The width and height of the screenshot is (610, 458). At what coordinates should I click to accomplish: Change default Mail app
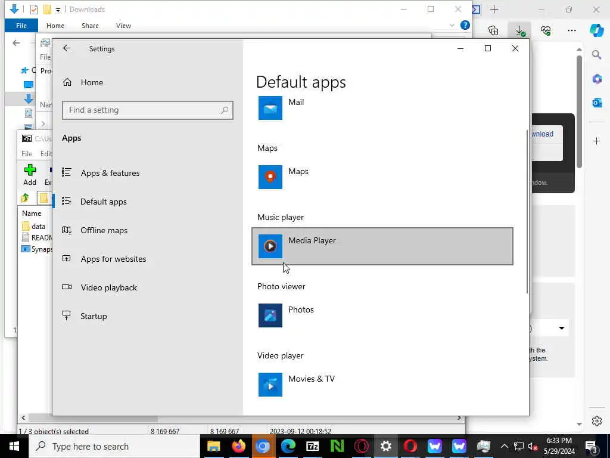pyautogui.click(x=382, y=108)
